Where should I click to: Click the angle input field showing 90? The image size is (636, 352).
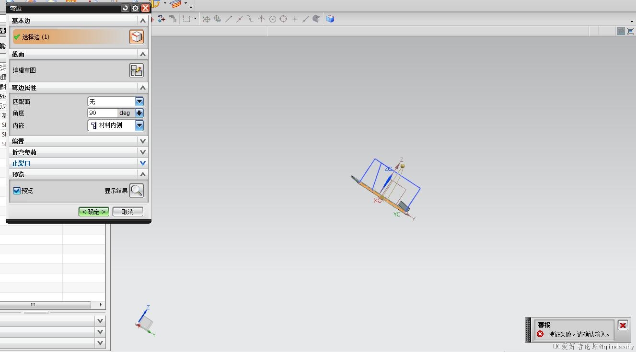pyautogui.click(x=103, y=113)
